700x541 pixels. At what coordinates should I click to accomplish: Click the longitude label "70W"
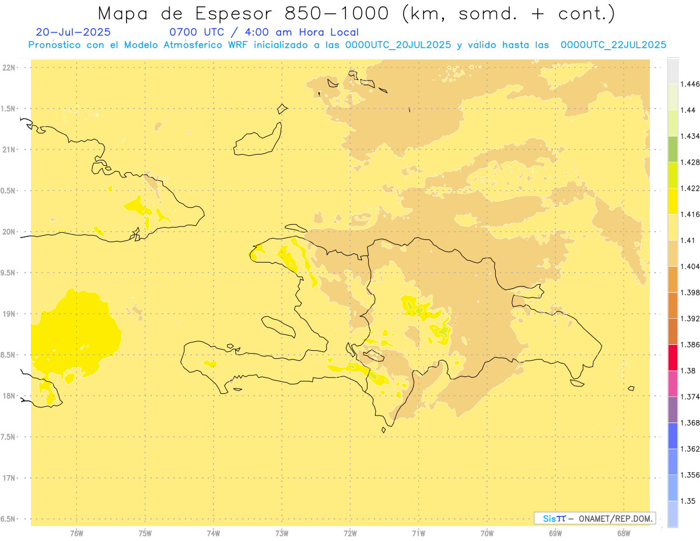[487, 533]
